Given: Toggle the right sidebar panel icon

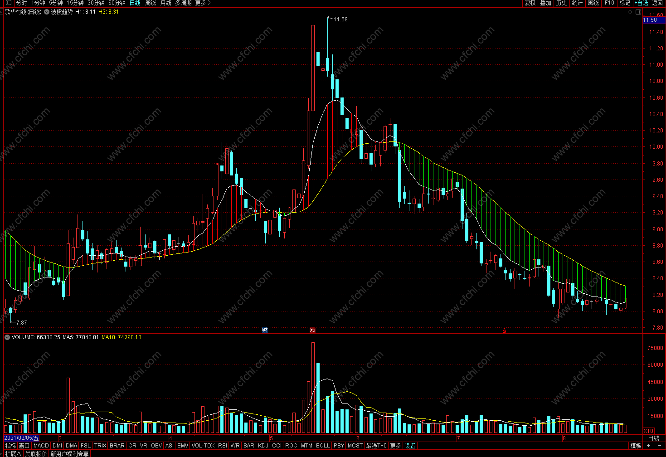Looking at the screenshot, I should click(638, 12).
